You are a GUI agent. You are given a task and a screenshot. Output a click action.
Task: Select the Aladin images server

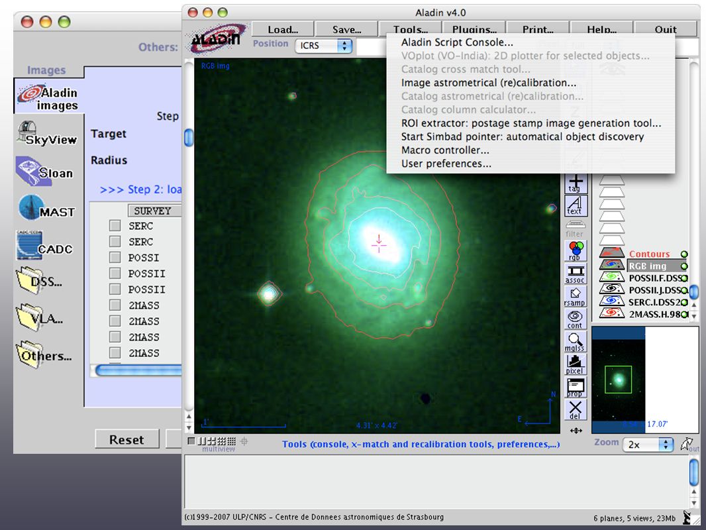coord(49,96)
